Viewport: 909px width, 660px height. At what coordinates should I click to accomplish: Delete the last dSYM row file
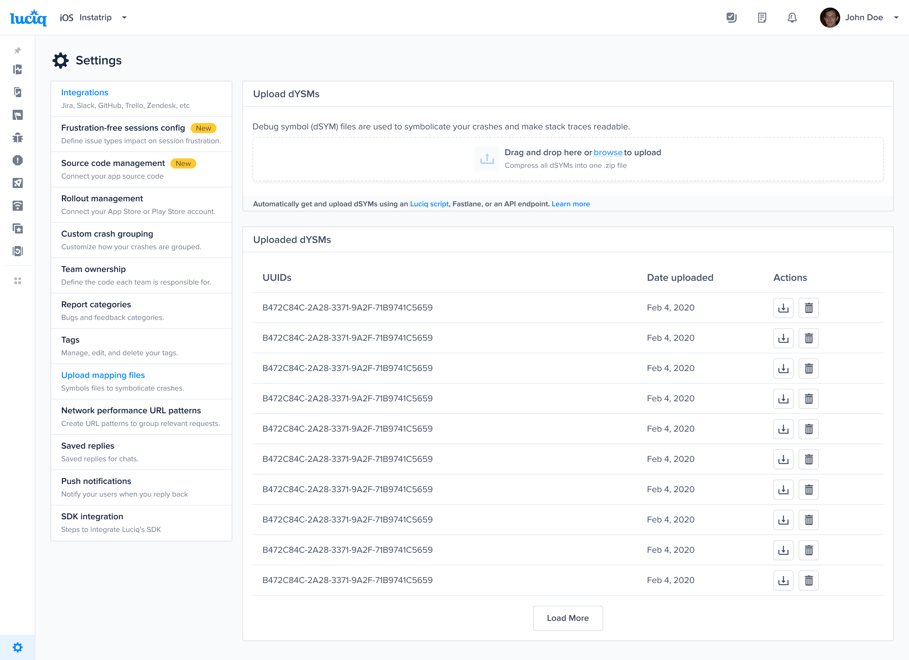coord(808,580)
